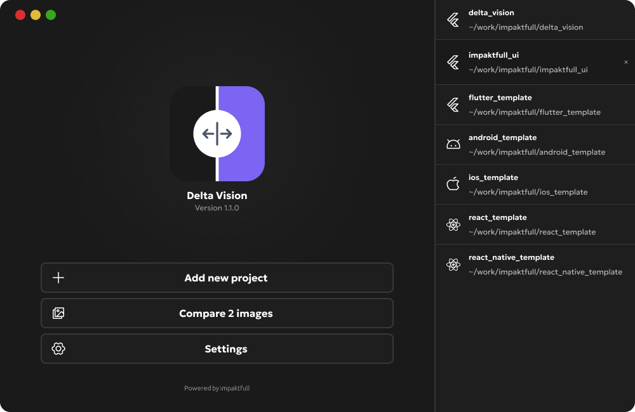
Task: Click path ~/work/impaktfull/flutter_template
Action: [x=535, y=112]
